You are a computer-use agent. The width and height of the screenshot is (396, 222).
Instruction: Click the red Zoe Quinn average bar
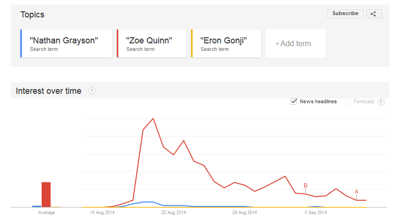click(46, 194)
